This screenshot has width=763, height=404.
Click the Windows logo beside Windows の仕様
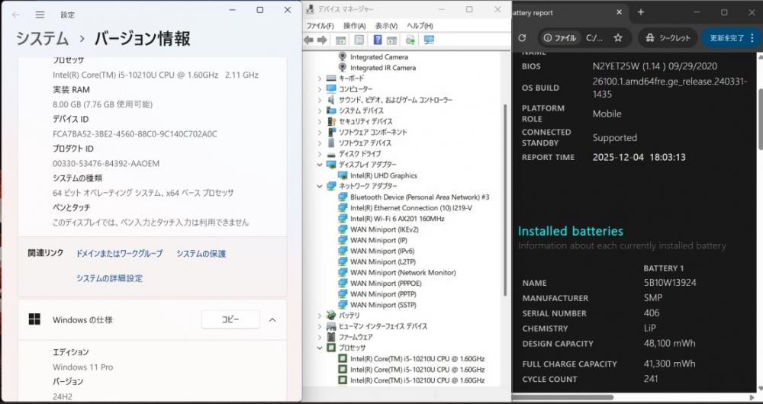[x=34, y=319]
